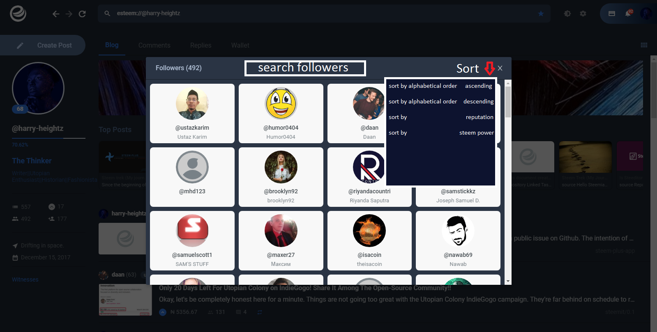Click the harry-heightz profile avatar

38,88
